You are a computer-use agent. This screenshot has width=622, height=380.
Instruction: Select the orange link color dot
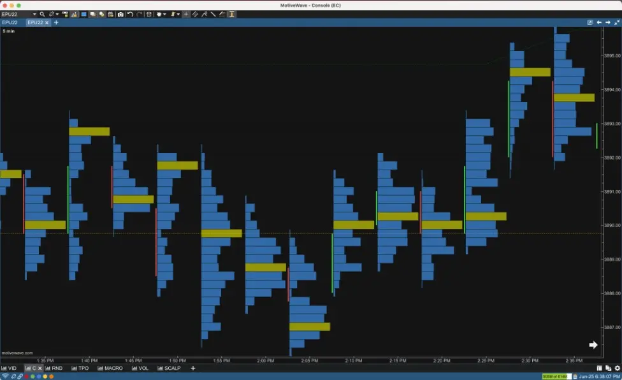click(51, 376)
